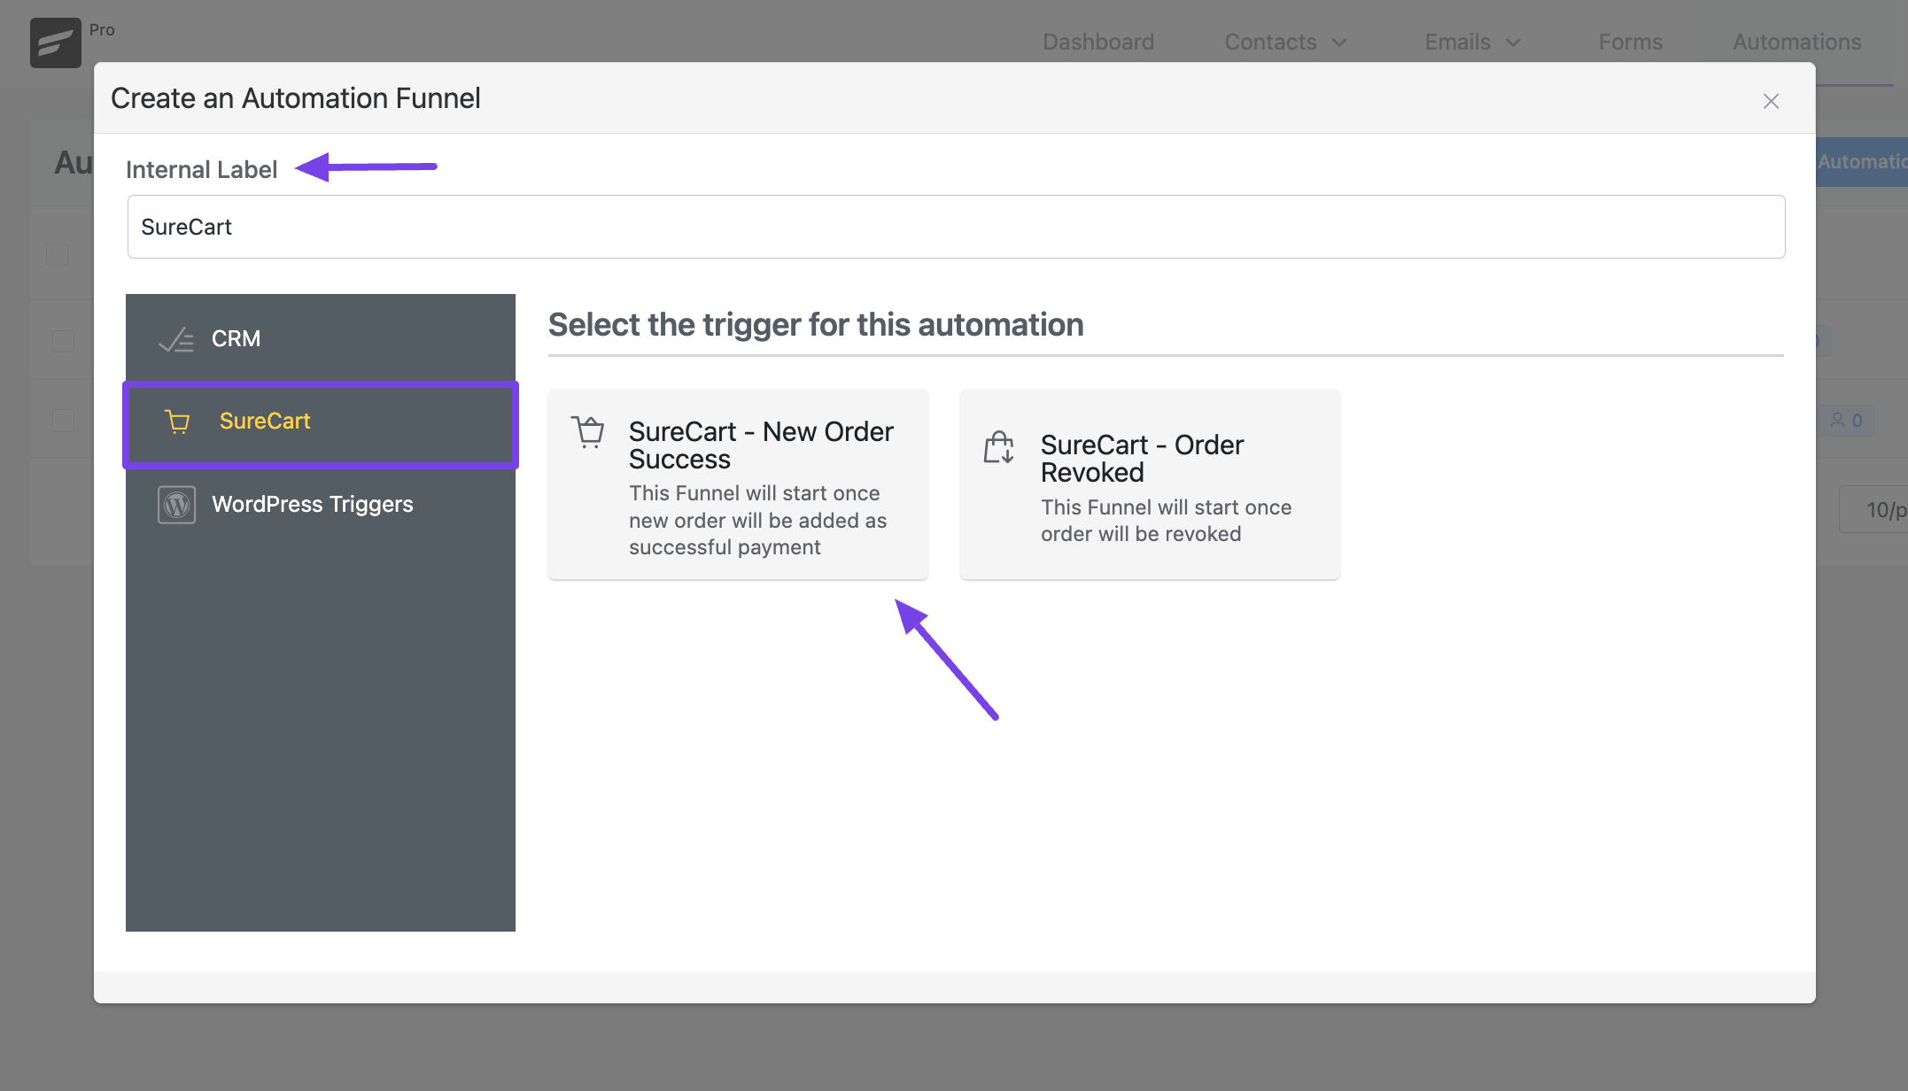Image resolution: width=1908 pixels, height=1091 pixels.
Task: Click 'Select the trigger for this automation' heading
Action: [816, 325]
